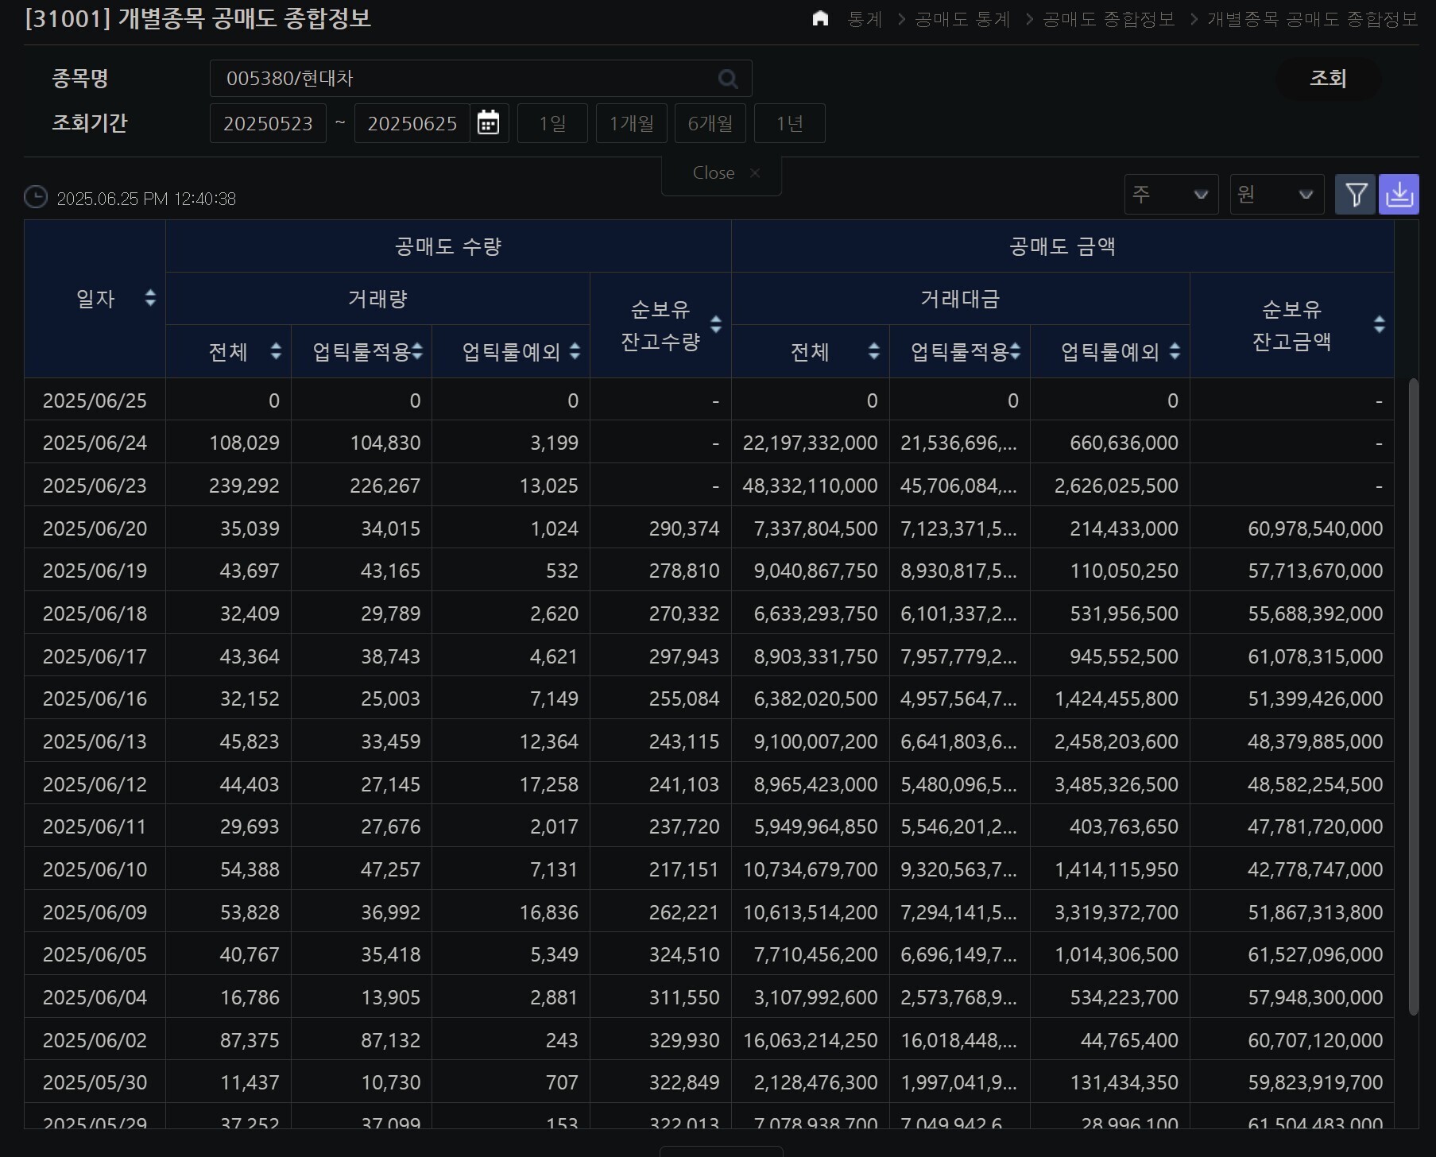Sort by 순보유 잔고금액 column arrows

click(x=1379, y=324)
